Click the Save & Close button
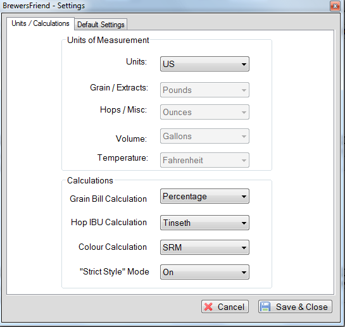 point(295,307)
